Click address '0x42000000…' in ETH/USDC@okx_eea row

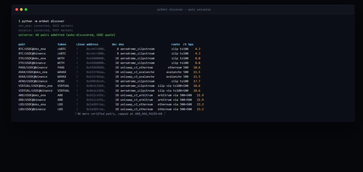coord(96,58)
